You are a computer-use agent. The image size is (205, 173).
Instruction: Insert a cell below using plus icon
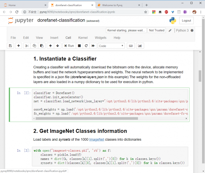point(18,46)
